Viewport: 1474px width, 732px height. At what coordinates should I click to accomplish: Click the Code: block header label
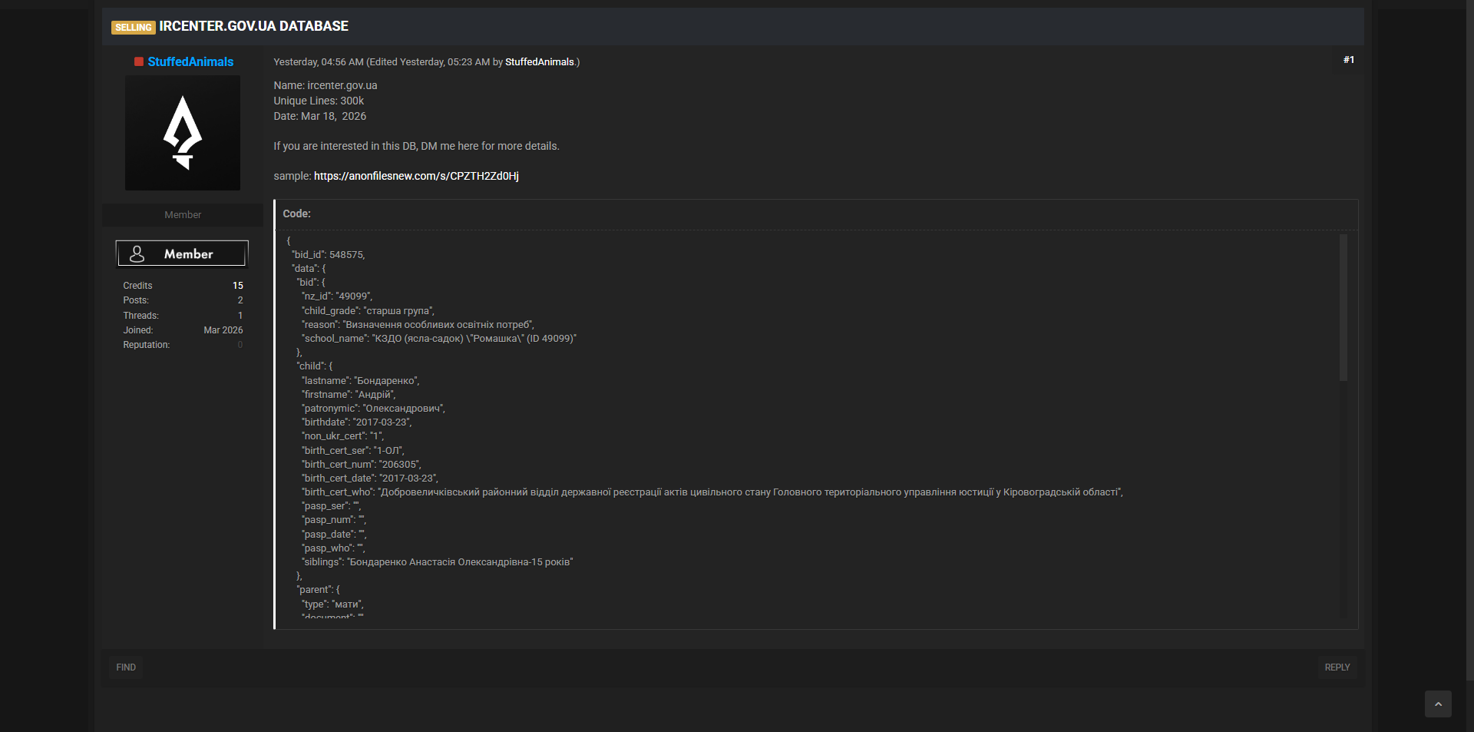[x=296, y=214]
